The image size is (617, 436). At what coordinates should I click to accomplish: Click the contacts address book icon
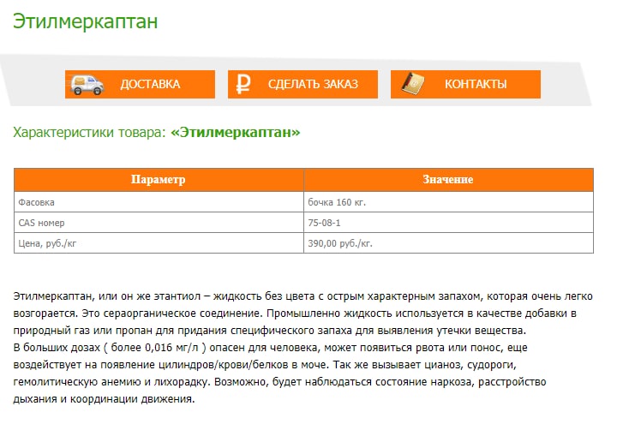coord(413,84)
